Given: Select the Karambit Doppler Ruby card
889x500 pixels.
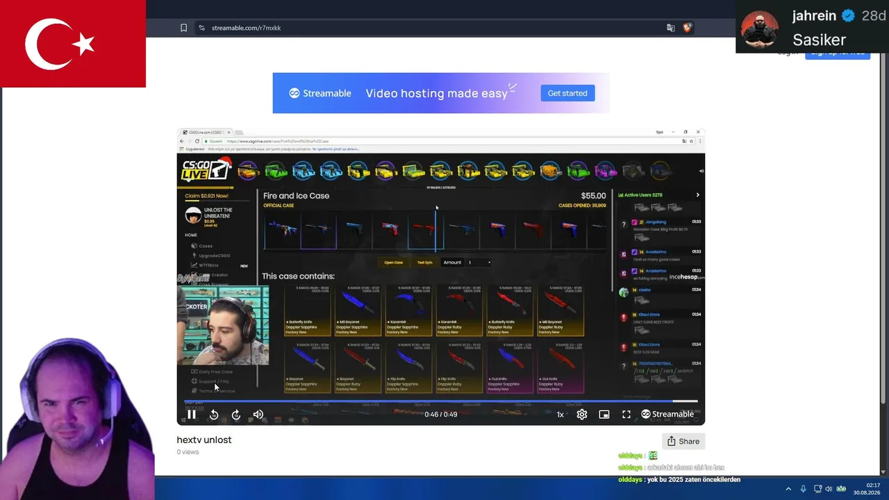Looking at the screenshot, I should coord(459,310).
